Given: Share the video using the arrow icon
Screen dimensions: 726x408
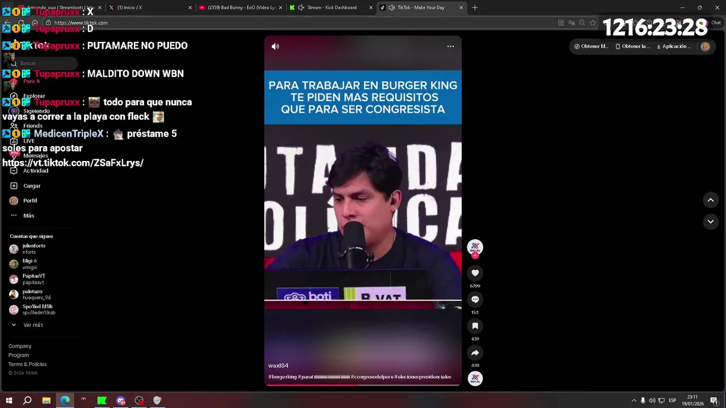Looking at the screenshot, I should coord(475,352).
